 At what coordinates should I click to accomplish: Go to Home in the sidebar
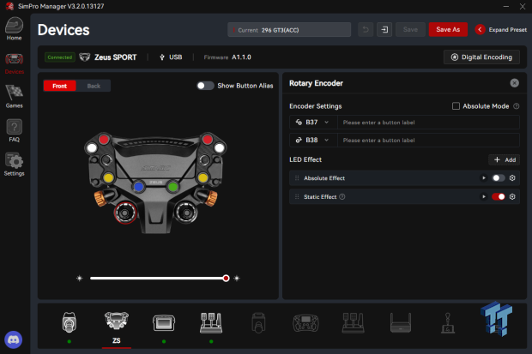[x=14, y=29]
